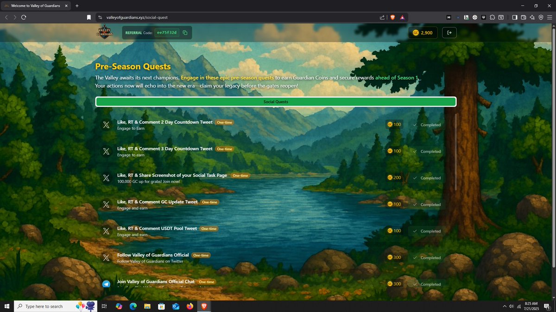Open Brave Shields lion icon
The width and height of the screenshot is (556, 312).
tap(392, 18)
